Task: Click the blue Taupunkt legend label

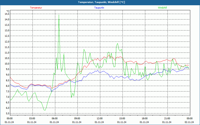Action: point(99,8)
